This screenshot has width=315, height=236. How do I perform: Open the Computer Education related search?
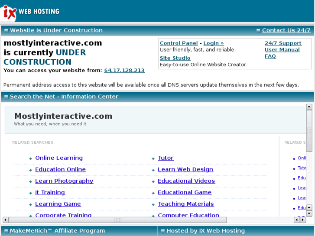click(x=188, y=215)
